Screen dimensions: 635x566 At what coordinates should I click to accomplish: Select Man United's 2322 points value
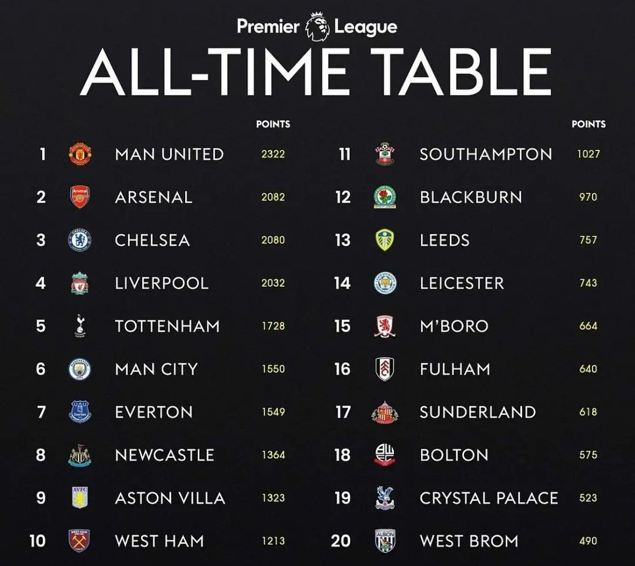(x=273, y=154)
